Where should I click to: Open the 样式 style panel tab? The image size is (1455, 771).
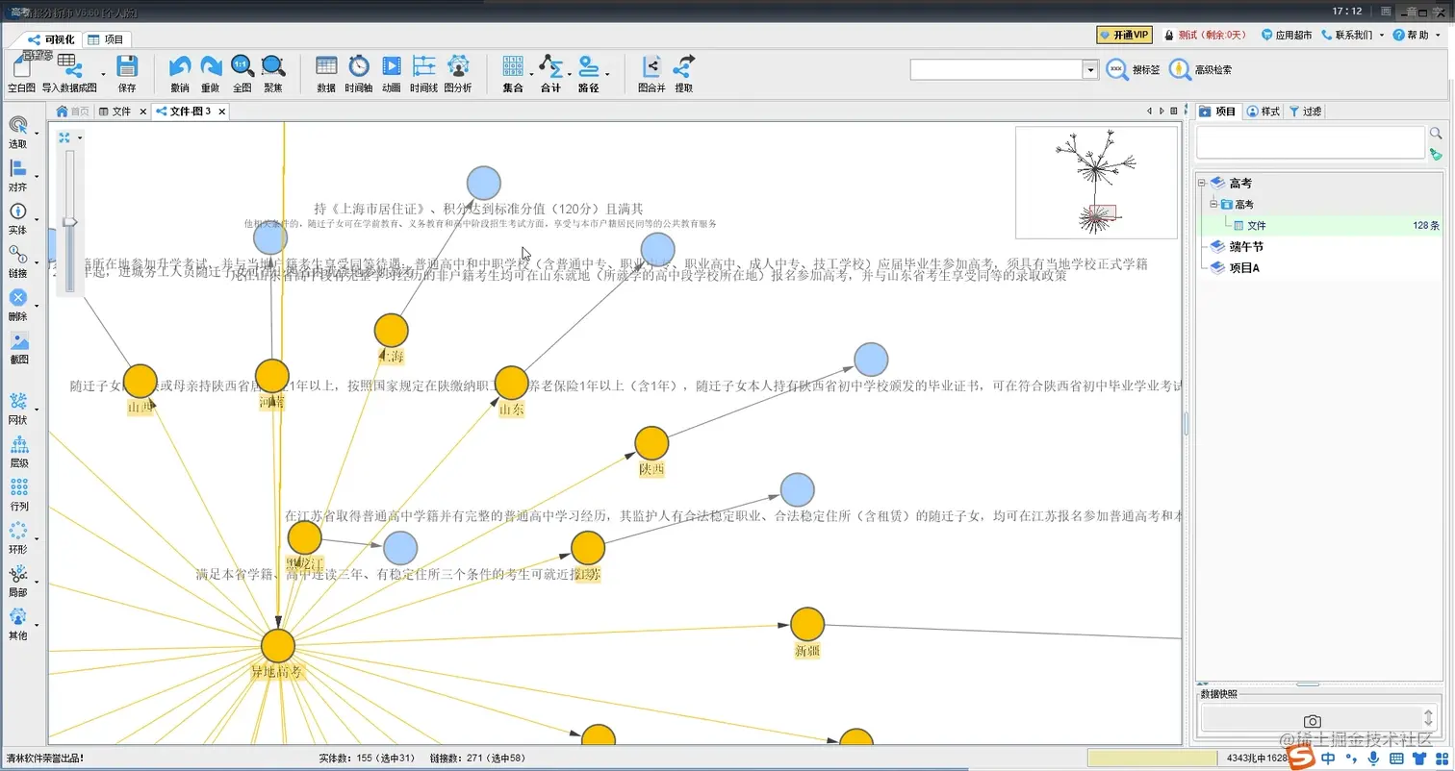(x=1264, y=112)
